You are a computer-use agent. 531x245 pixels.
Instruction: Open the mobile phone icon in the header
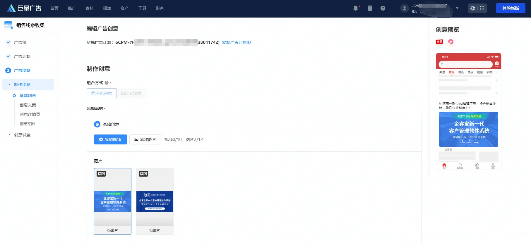370,8
